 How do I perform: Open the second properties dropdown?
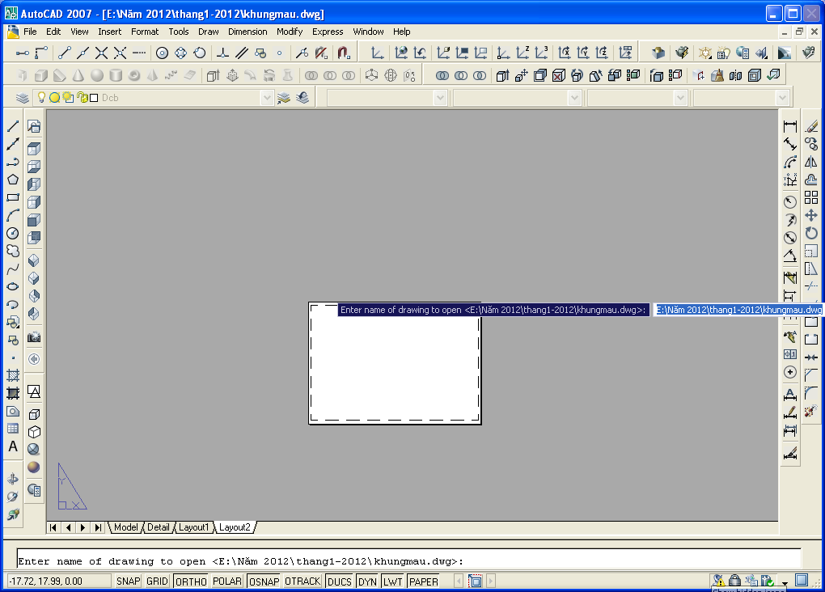point(574,98)
